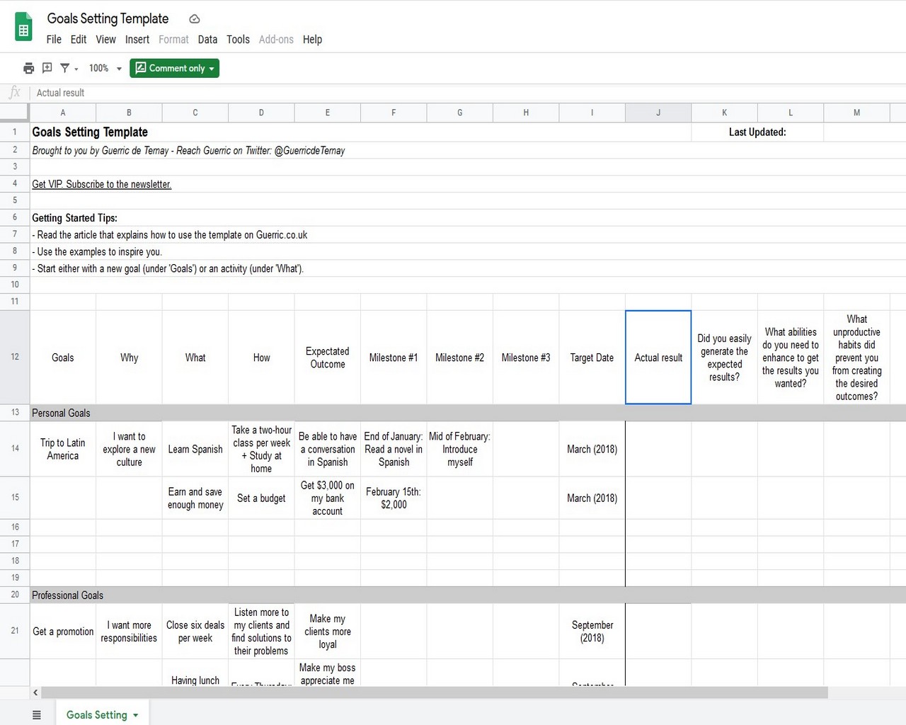Open the Tools menu
Screen dimensions: 906x725
point(238,40)
